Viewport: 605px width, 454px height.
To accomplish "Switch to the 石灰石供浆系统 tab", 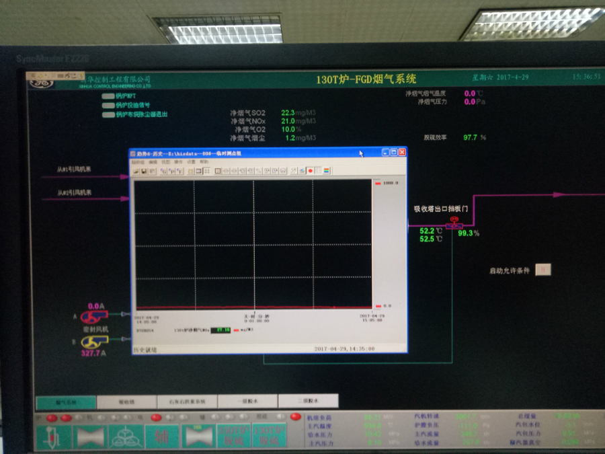I will pyautogui.click(x=187, y=402).
